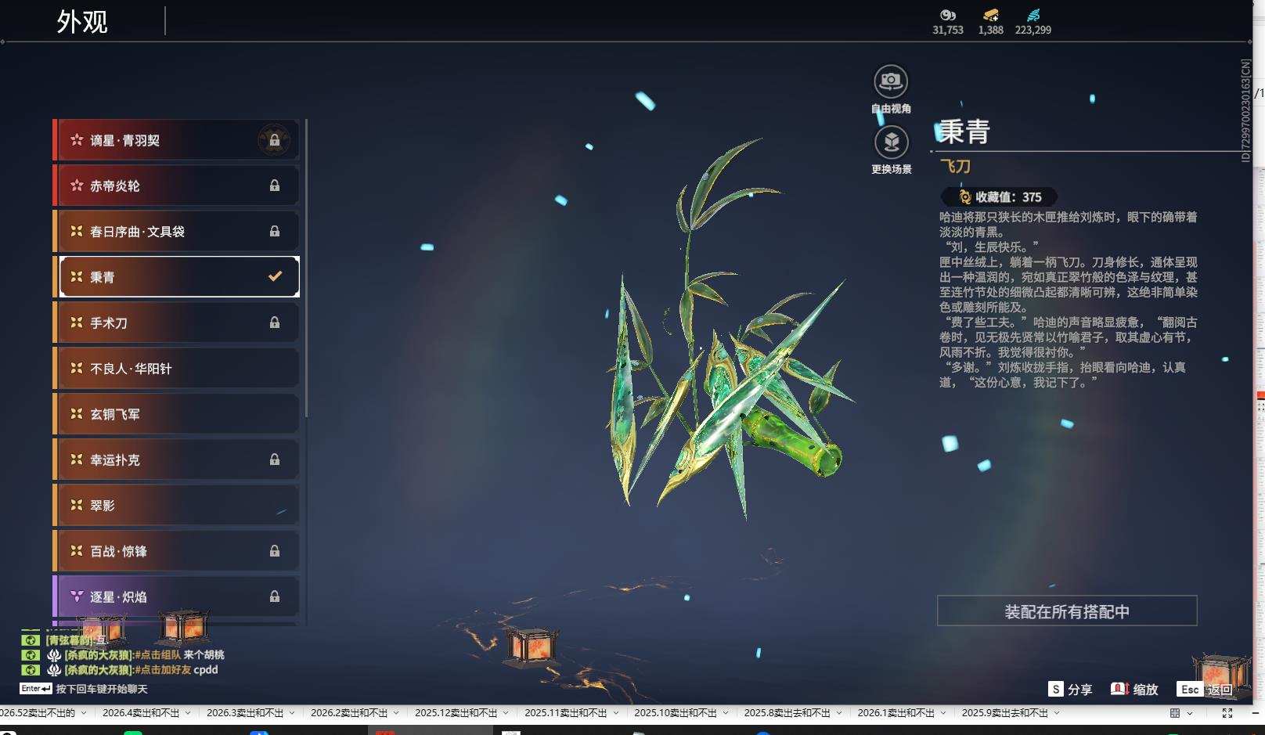This screenshot has height=735, width=1265.
Task: Click 装配在所有搭配中 button
Action: [x=1067, y=611]
